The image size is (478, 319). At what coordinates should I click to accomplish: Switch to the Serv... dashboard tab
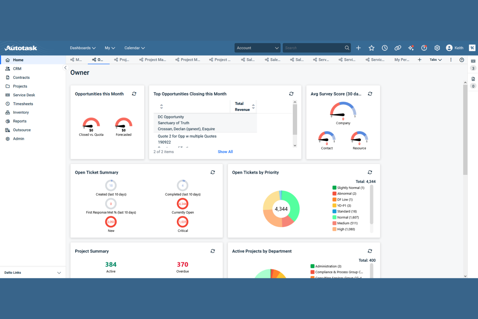click(321, 60)
